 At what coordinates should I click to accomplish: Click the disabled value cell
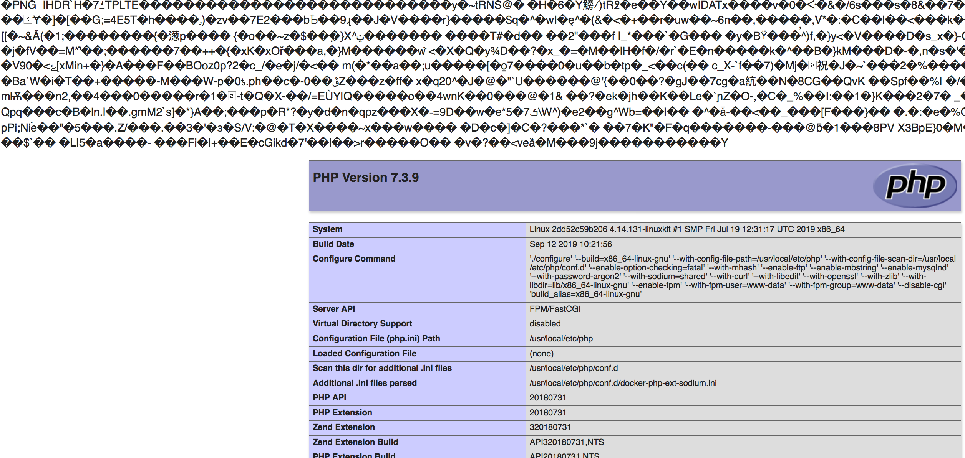(545, 324)
